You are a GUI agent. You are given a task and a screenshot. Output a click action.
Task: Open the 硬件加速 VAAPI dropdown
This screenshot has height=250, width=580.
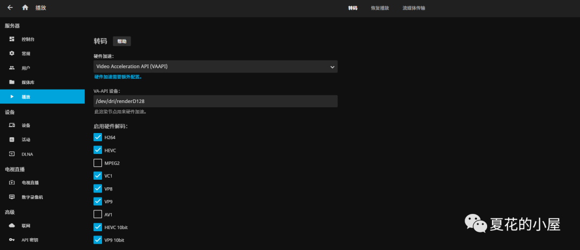(215, 67)
